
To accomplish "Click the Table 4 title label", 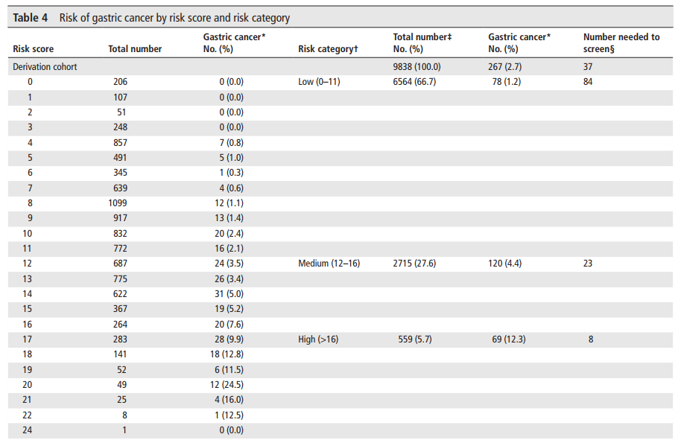I will click(30, 18).
